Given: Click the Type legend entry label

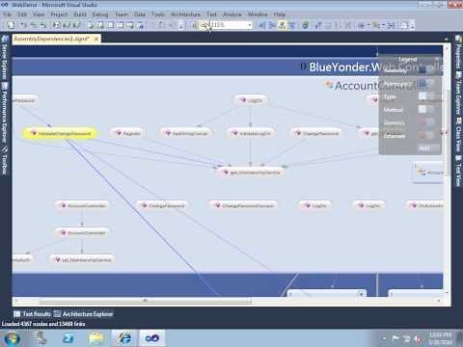Looking at the screenshot, I should click(x=390, y=97).
